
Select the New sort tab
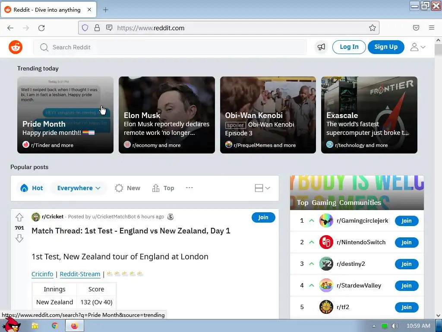(128, 188)
